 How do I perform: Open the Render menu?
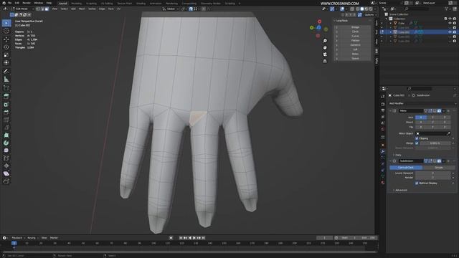click(x=27, y=3)
